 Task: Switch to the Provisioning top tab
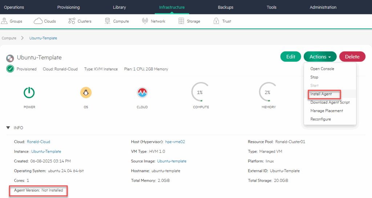[x=68, y=7]
